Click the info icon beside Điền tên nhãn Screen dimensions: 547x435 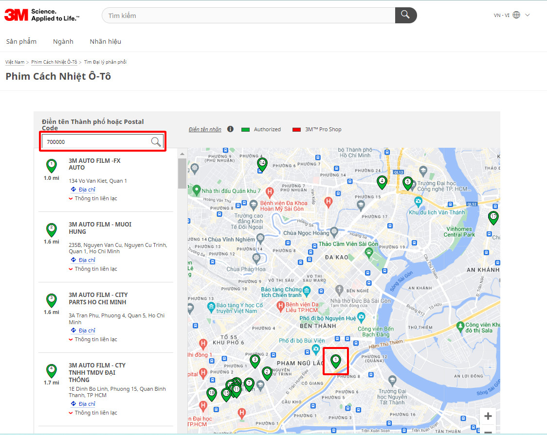[x=230, y=129]
